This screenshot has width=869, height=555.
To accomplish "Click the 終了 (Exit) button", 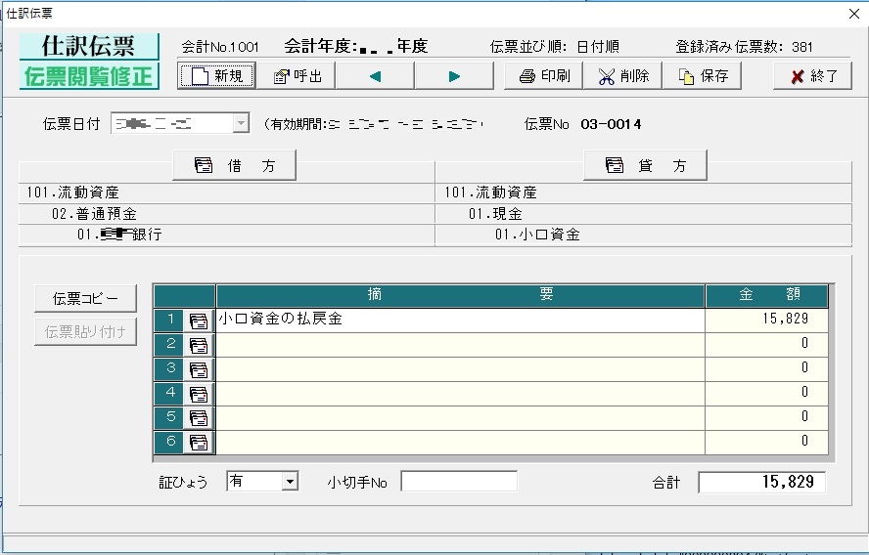I will [812, 76].
